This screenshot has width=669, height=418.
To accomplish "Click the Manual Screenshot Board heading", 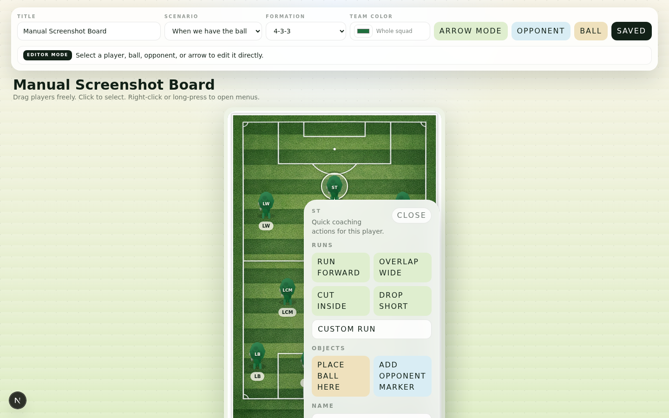I will coord(114,85).
